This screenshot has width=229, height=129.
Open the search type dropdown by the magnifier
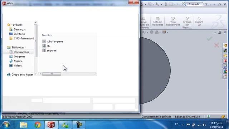[187, 4]
